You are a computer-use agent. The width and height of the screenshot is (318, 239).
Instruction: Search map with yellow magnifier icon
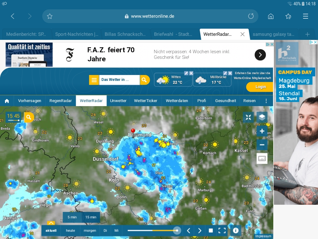point(29,117)
